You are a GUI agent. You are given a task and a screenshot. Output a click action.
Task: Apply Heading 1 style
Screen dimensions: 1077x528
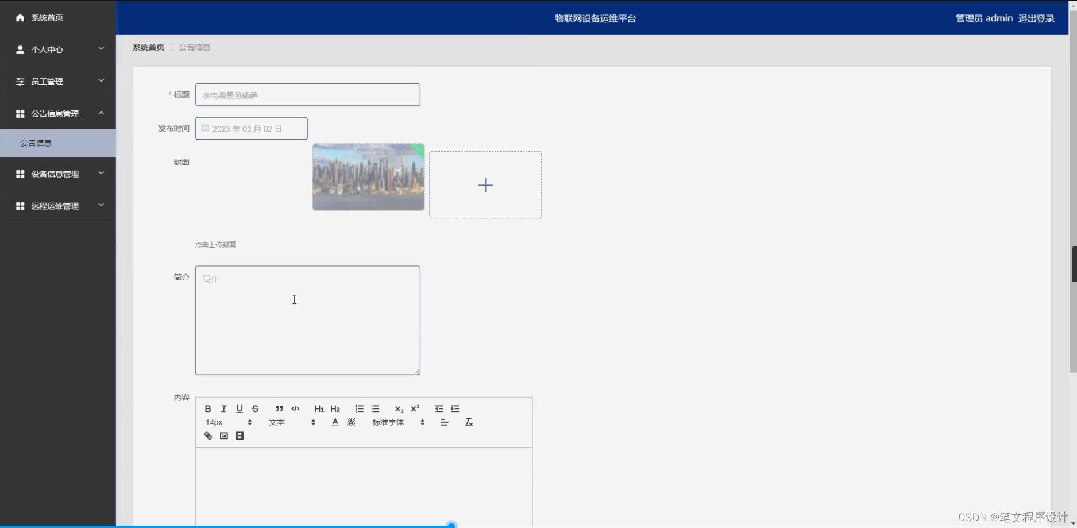tap(319, 408)
